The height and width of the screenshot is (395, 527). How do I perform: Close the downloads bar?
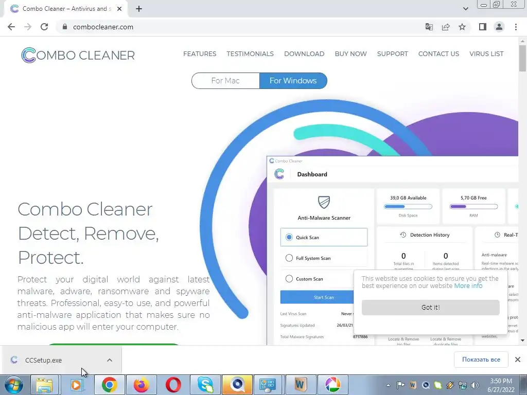point(518,360)
